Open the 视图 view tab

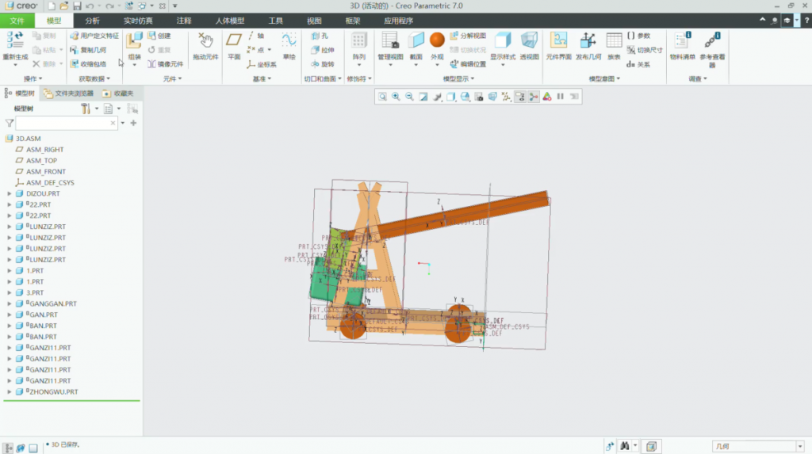coord(314,21)
